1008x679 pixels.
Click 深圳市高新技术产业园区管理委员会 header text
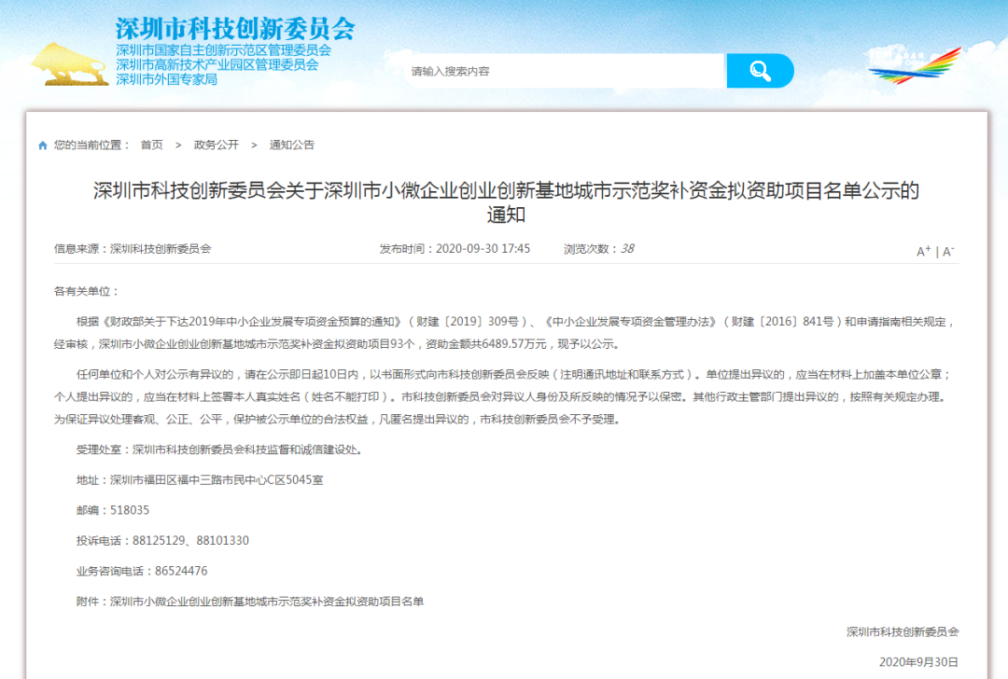coord(217,65)
